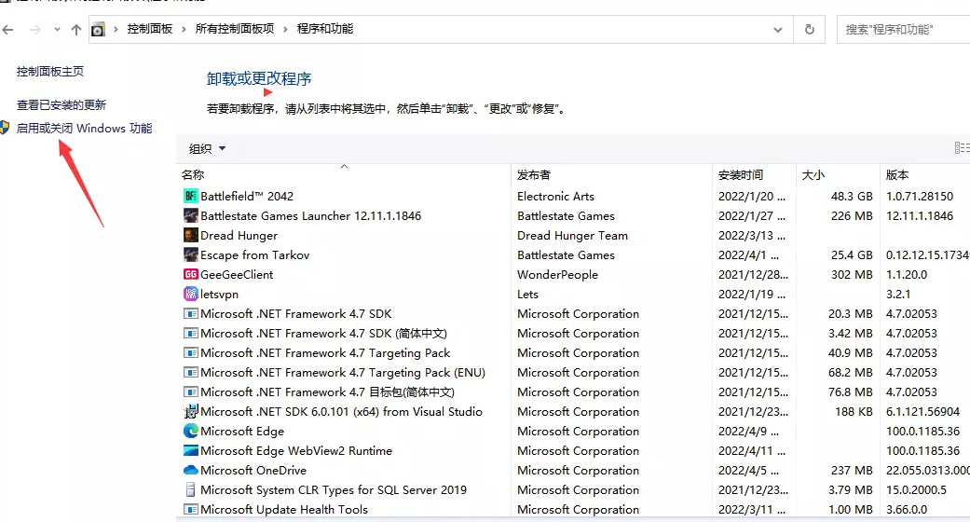Image resolution: width=970 pixels, height=522 pixels.
Task: Open recent locations dropdown arrow
Action: [x=57, y=31]
